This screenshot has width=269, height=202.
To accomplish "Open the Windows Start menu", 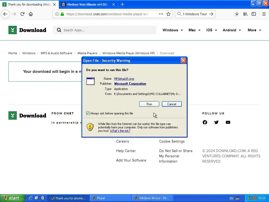I will click(13, 198).
